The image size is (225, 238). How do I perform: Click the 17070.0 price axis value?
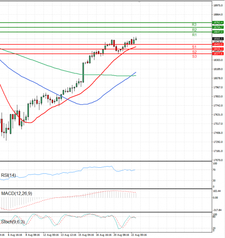[x=218, y=160]
